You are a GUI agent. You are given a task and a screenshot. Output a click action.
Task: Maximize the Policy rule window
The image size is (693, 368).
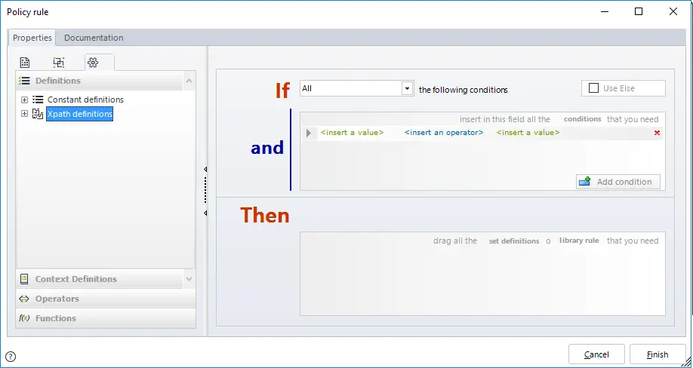click(x=638, y=12)
